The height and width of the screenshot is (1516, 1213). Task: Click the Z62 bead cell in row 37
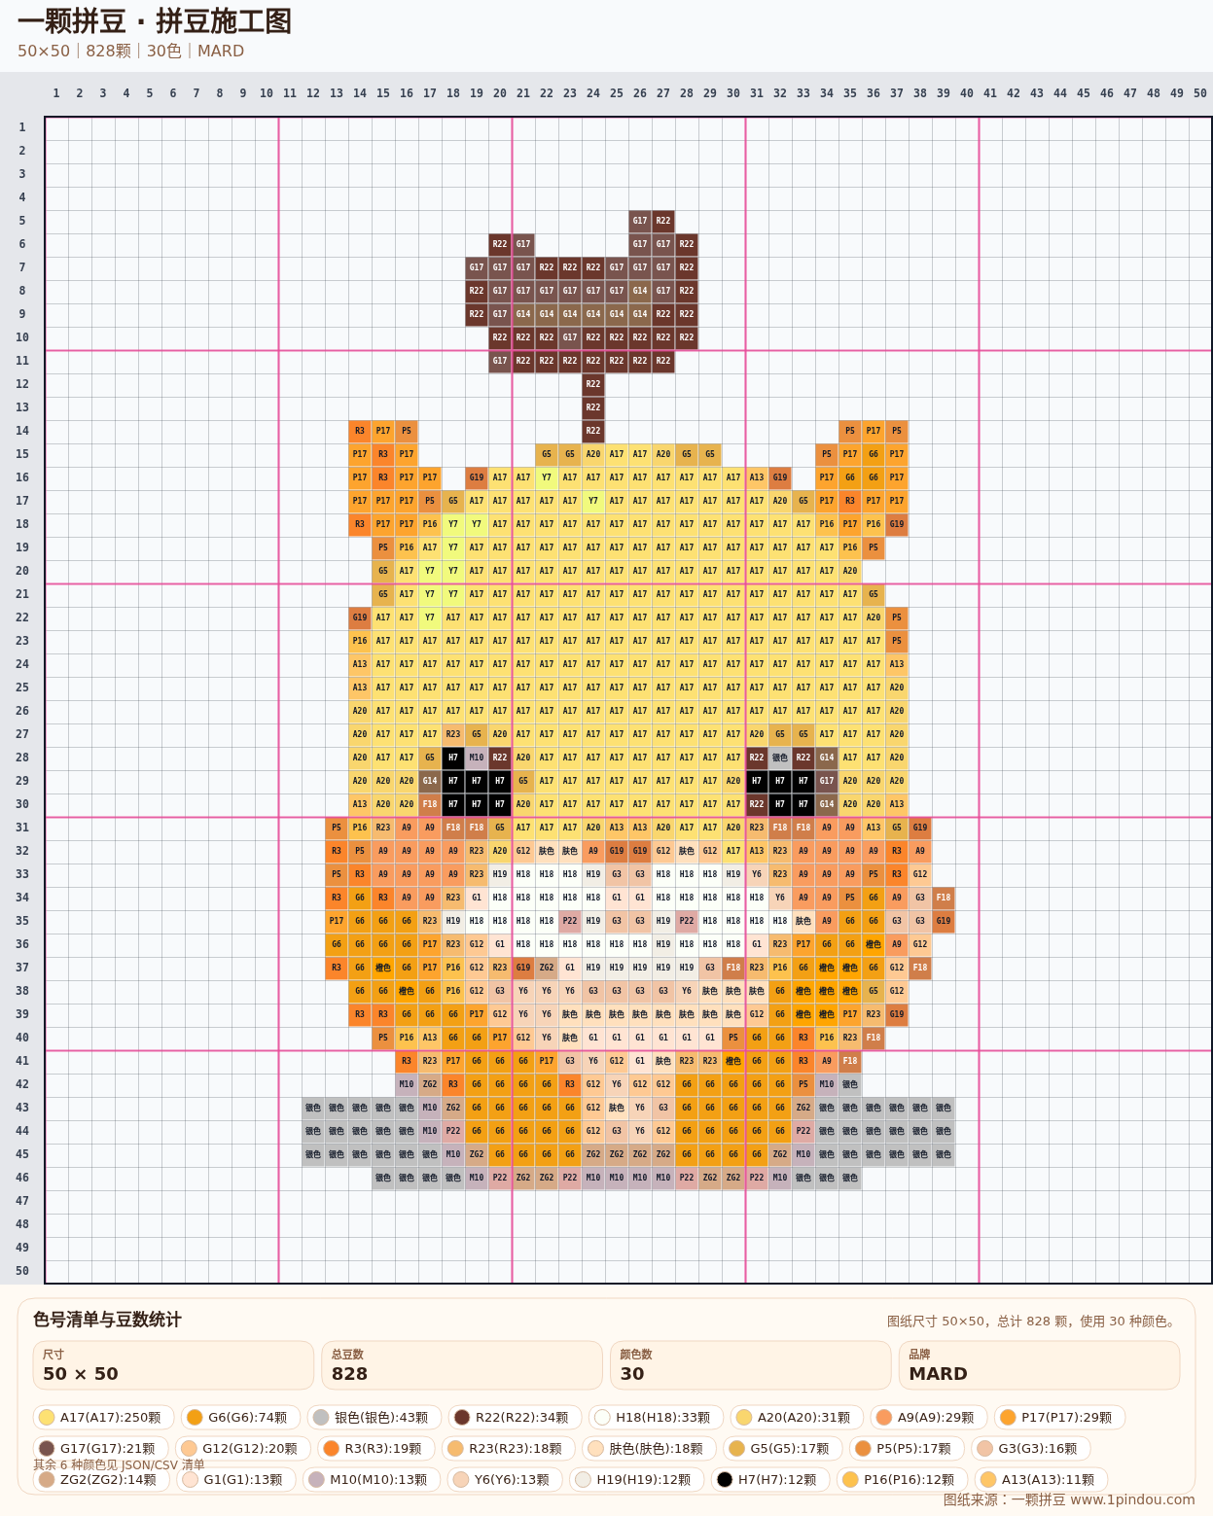pyautogui.click(x=547, y=968)
